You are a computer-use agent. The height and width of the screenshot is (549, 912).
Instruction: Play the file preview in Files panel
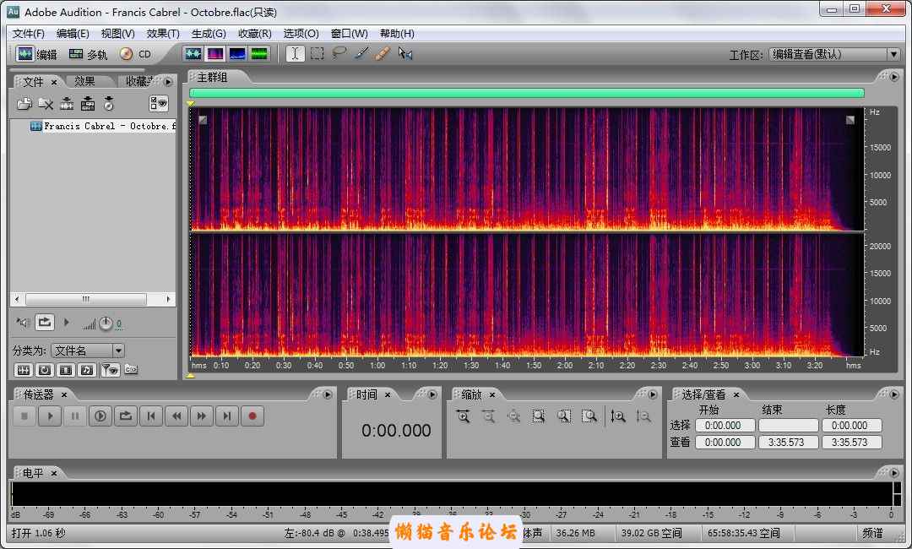(x=67, y=322)
